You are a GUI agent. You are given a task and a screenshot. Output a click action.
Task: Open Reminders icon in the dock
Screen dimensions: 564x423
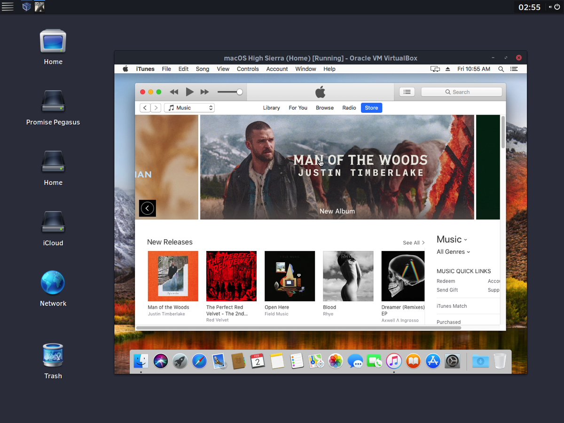[x=297, y=361]
